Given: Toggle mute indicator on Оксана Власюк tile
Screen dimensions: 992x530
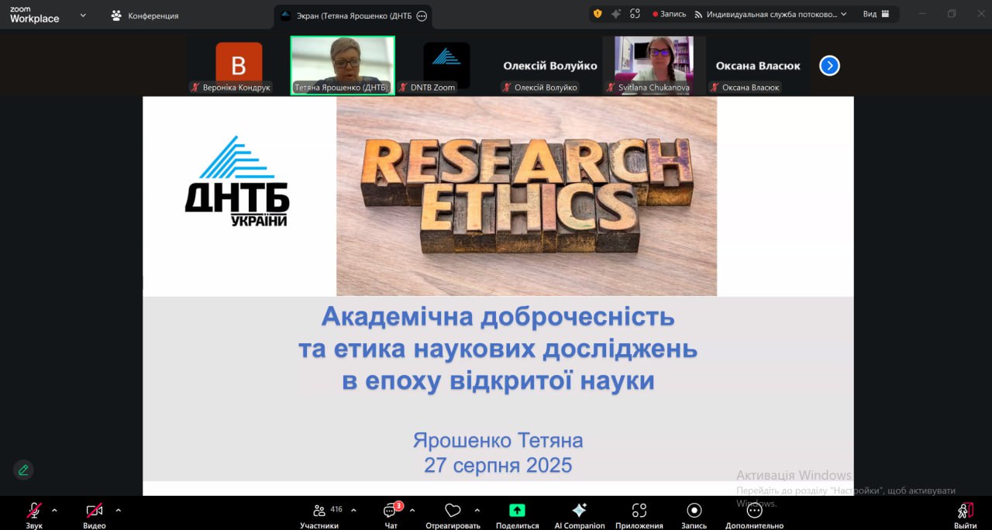Looking at the screenshot, I should pyautogui.click(x=714, y=88).
